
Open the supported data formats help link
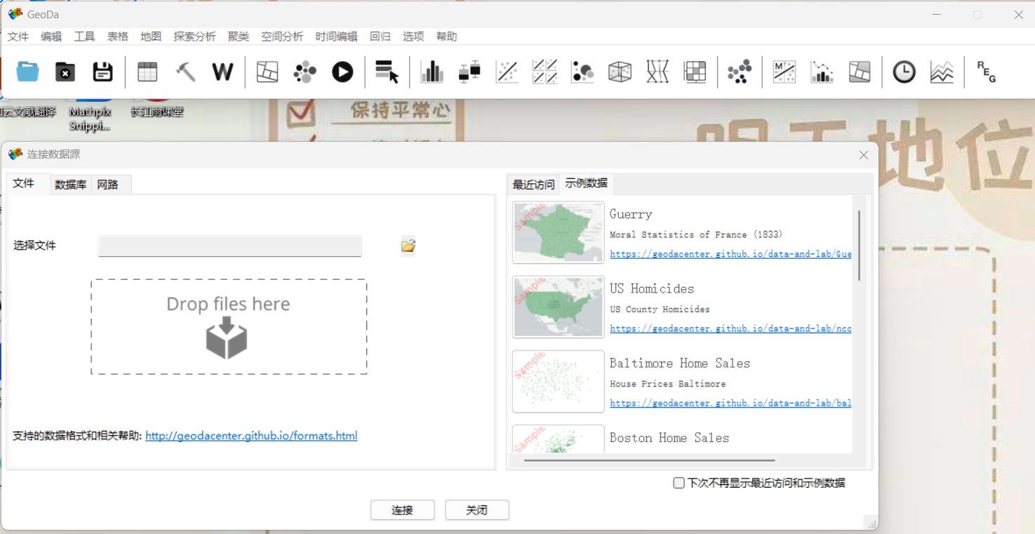click(x=251, y=436)
